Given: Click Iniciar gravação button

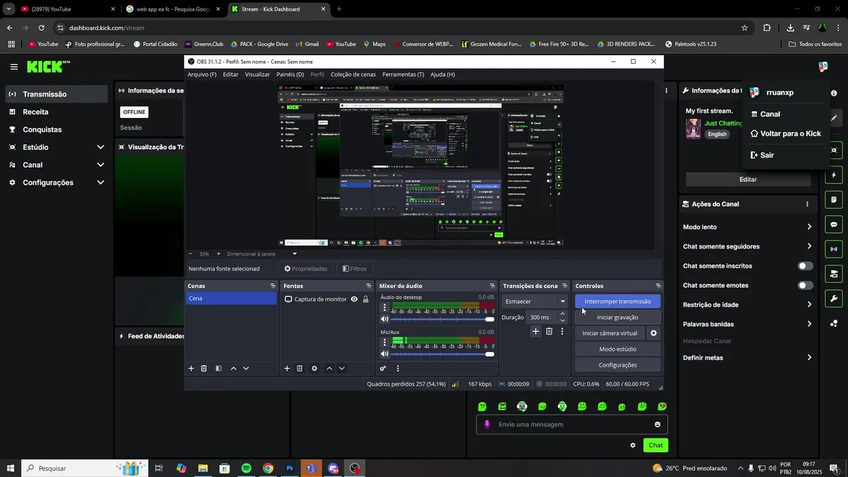Looking at the screenshot, I should pyautogui.click(x=617, y=317).
